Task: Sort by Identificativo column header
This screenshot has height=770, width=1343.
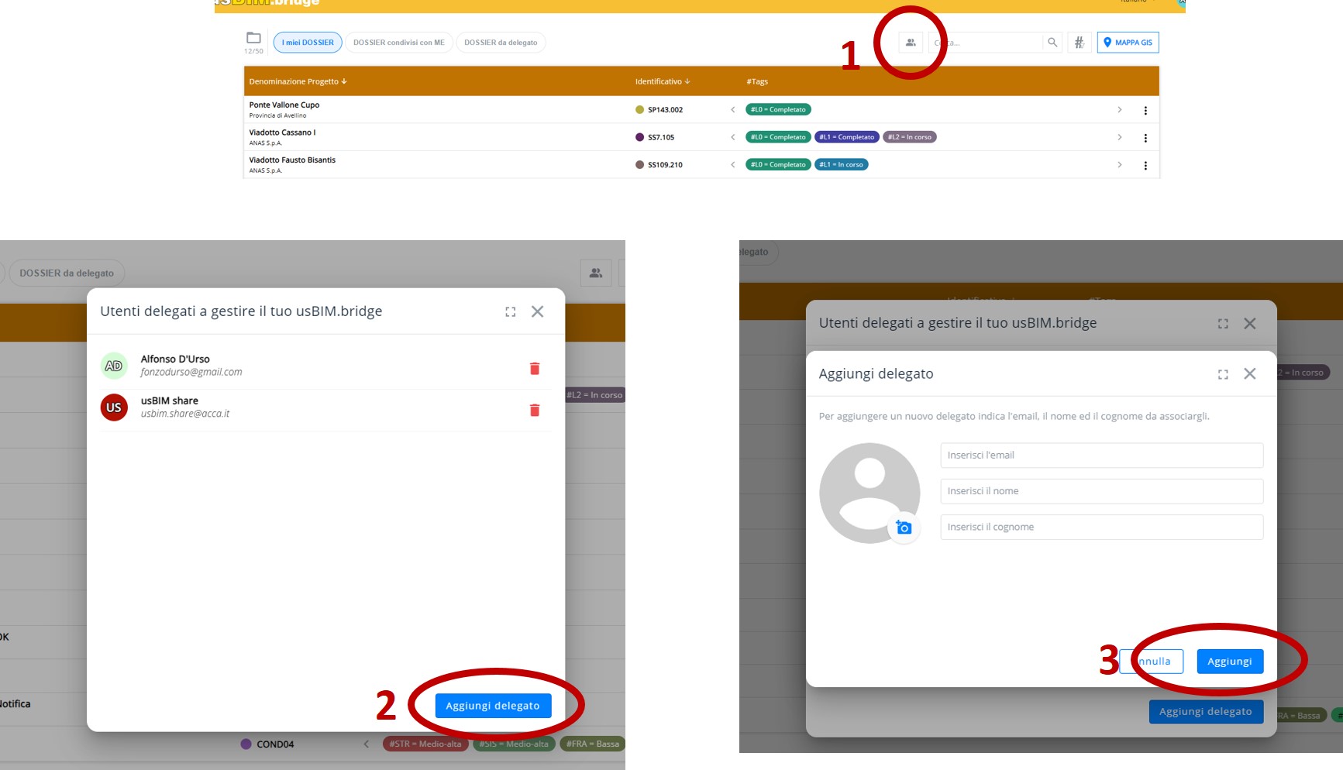Action: 663,81
